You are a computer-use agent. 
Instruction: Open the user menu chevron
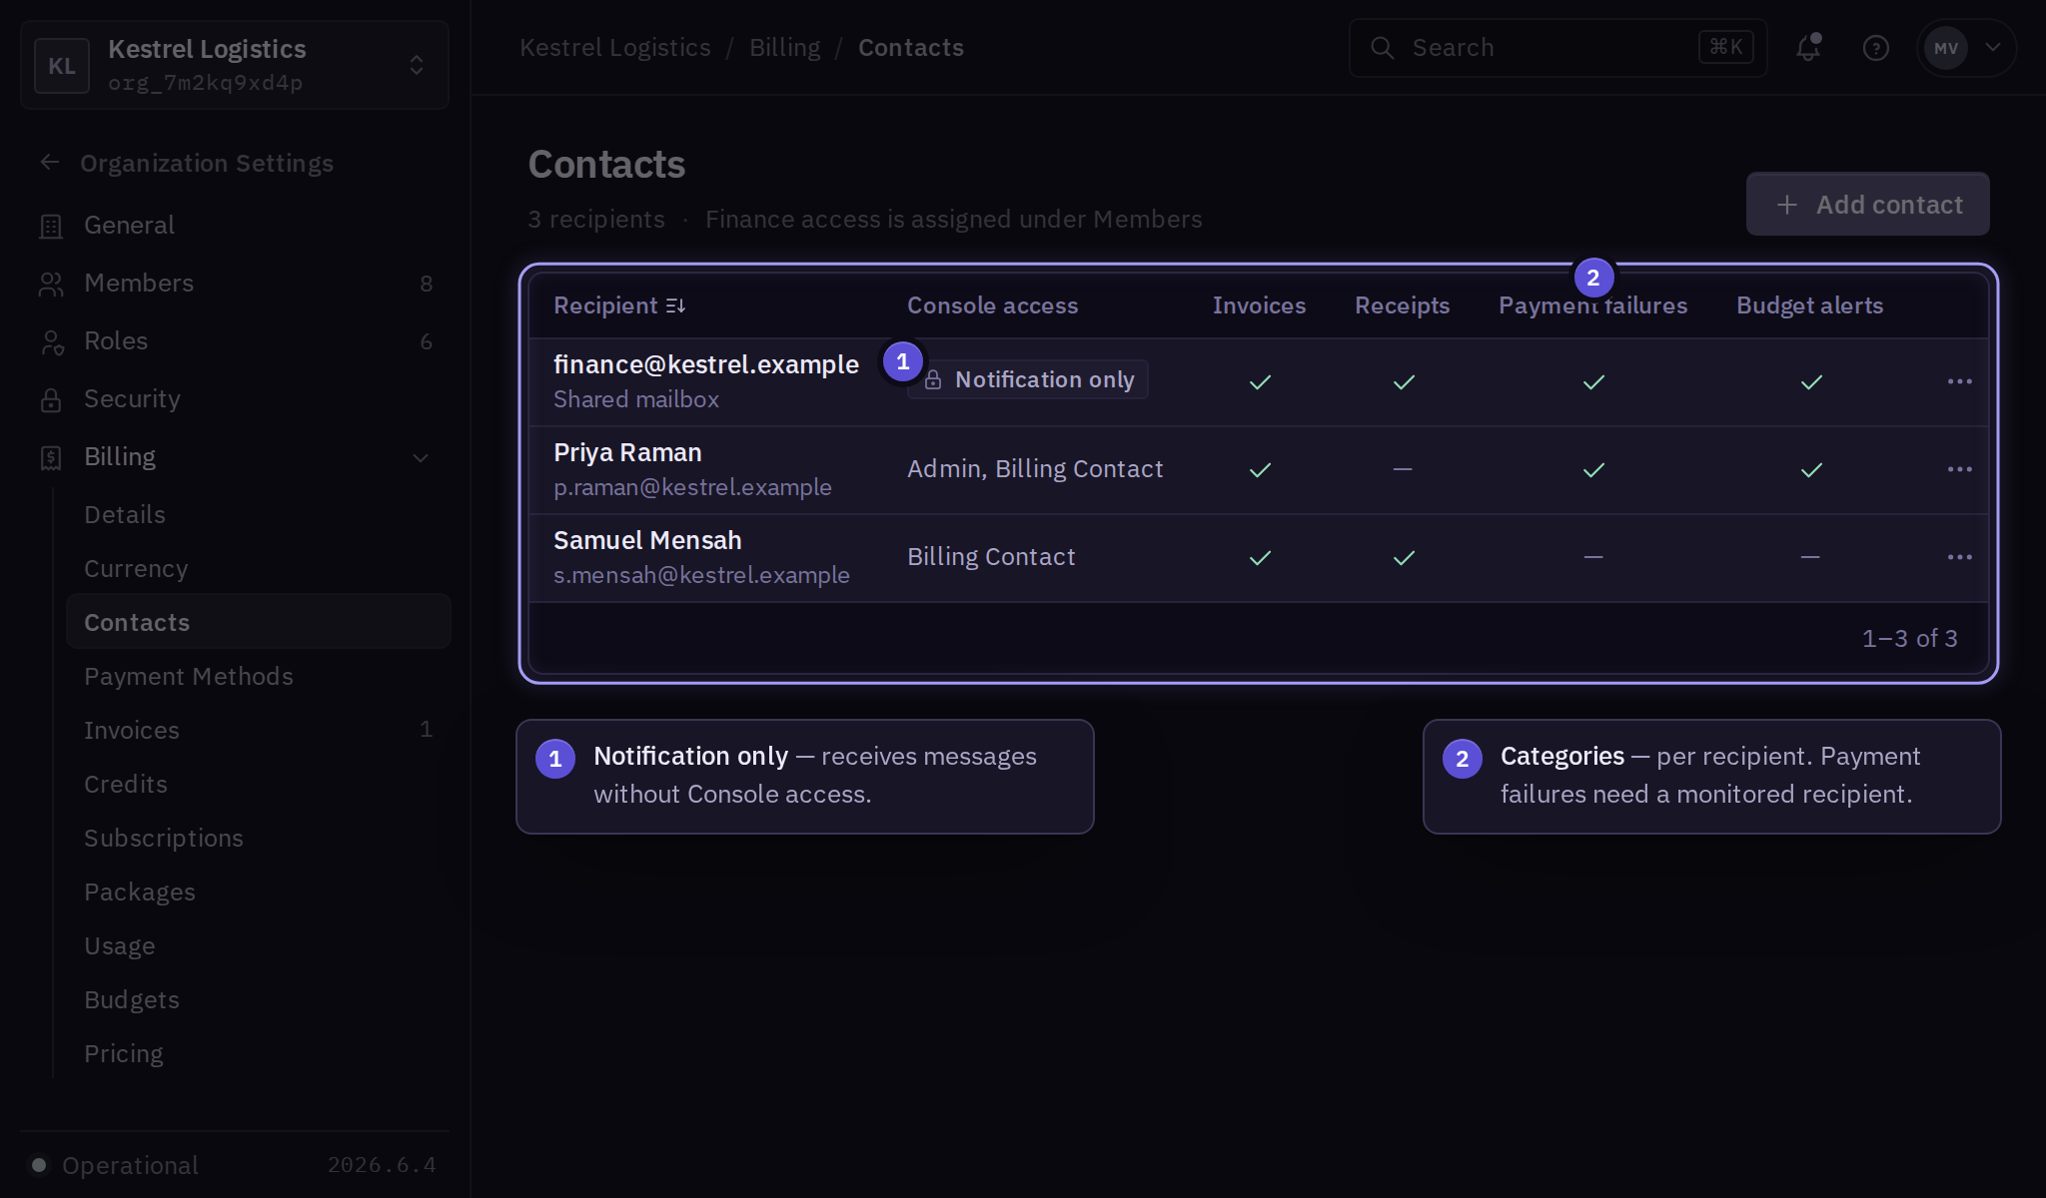[x=1992, y=47]
